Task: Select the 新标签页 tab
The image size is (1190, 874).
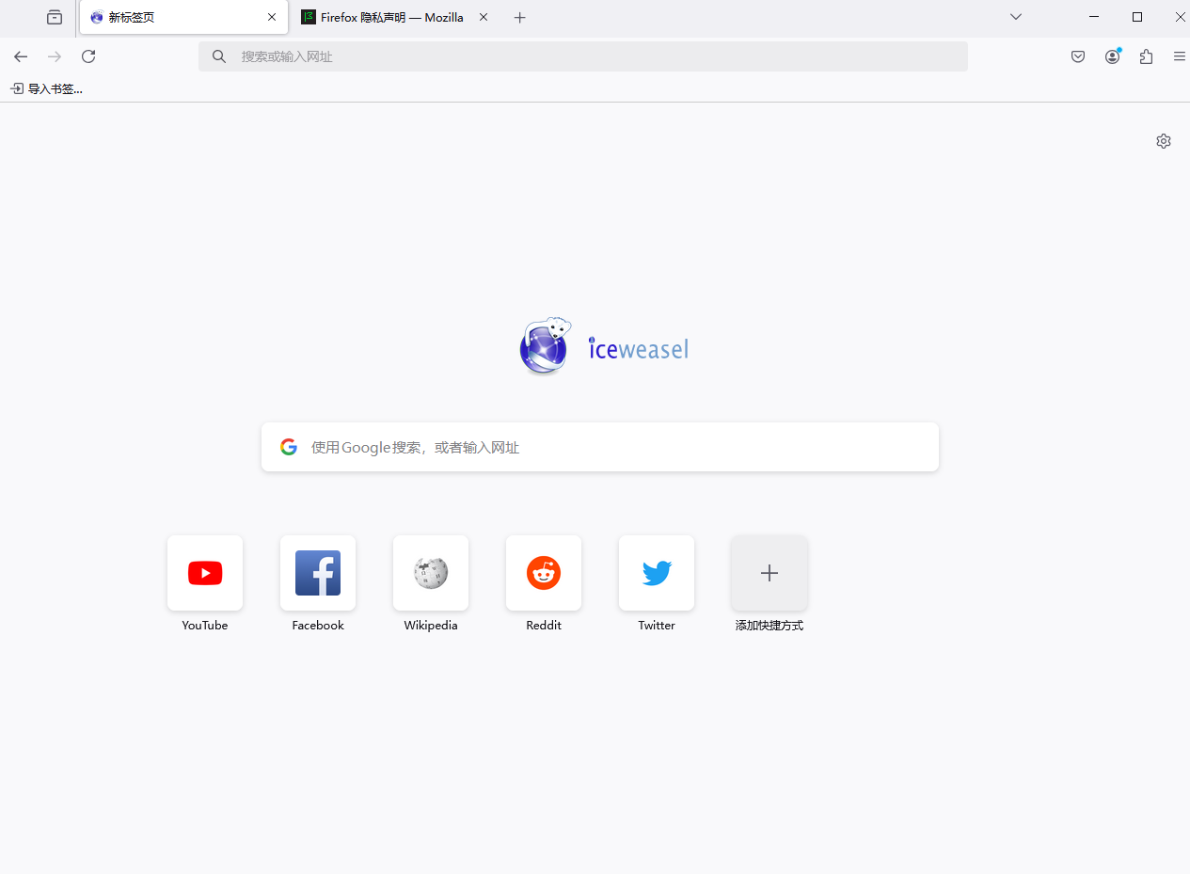Action: 183,17
